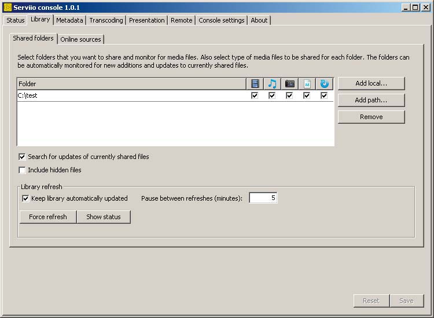Click the Reset button
This screenshot has height=318, width=434.
click(x=371, y=301)
